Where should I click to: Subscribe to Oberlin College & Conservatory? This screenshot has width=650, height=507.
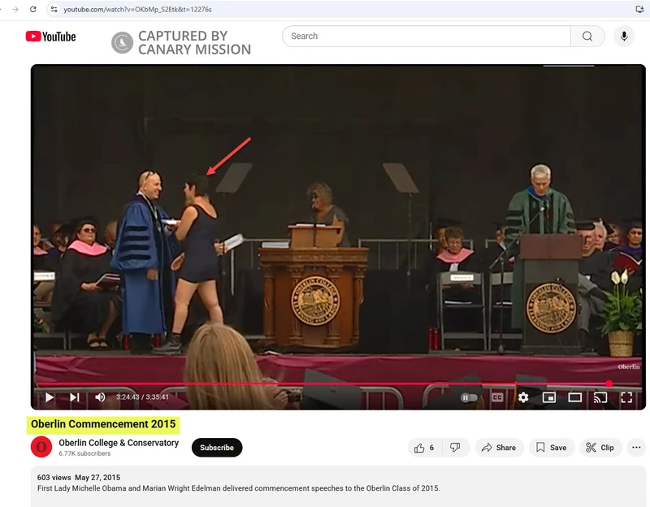(x=217, y=448)
